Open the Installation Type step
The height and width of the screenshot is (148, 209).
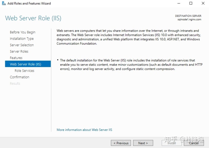pyautogui.click(x=22, y=39)
